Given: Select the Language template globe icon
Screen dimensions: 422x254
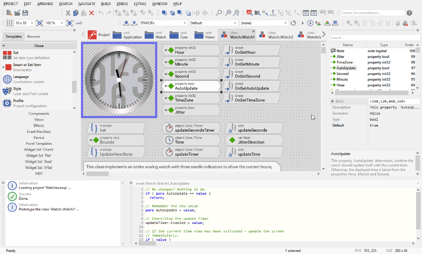Looking at the screenshot, I should [x=7, y=79].
